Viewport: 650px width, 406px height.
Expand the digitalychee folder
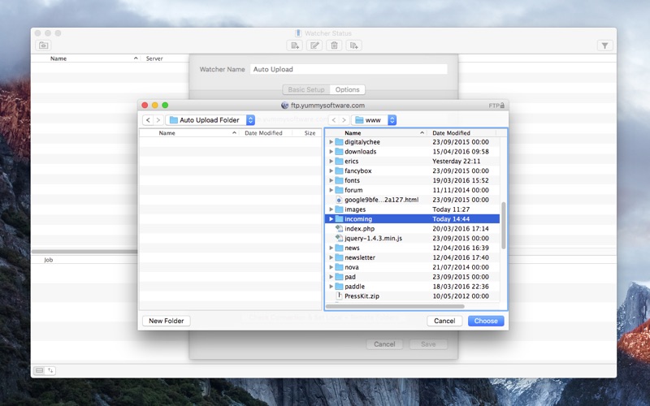331,142
